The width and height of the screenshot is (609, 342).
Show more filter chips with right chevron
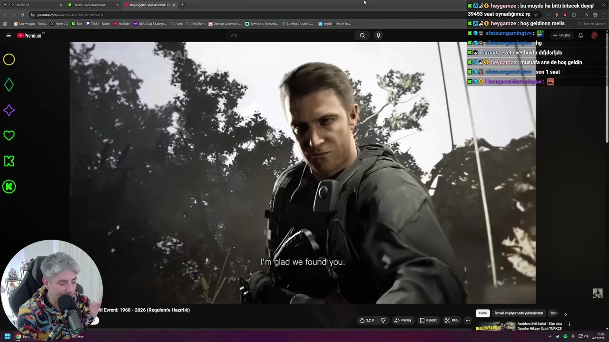[x=565, y=314]
